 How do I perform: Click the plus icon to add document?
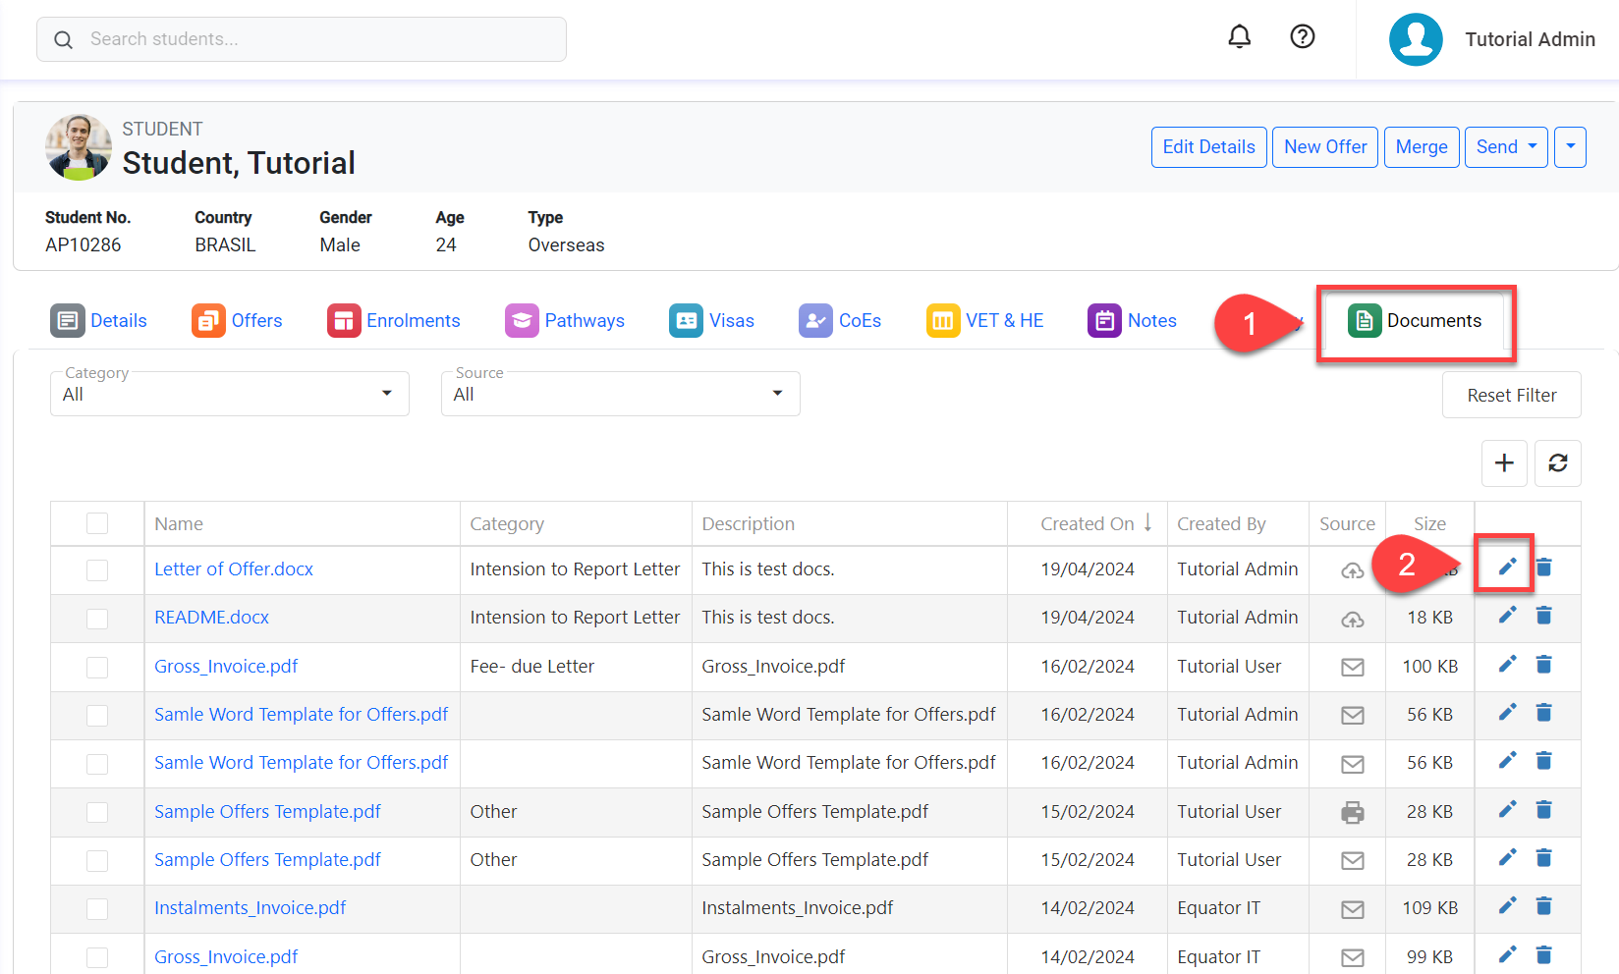coord(1503,463)
